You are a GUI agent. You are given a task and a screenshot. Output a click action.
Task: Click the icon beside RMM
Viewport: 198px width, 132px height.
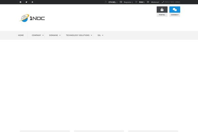[x=136, y=2]
